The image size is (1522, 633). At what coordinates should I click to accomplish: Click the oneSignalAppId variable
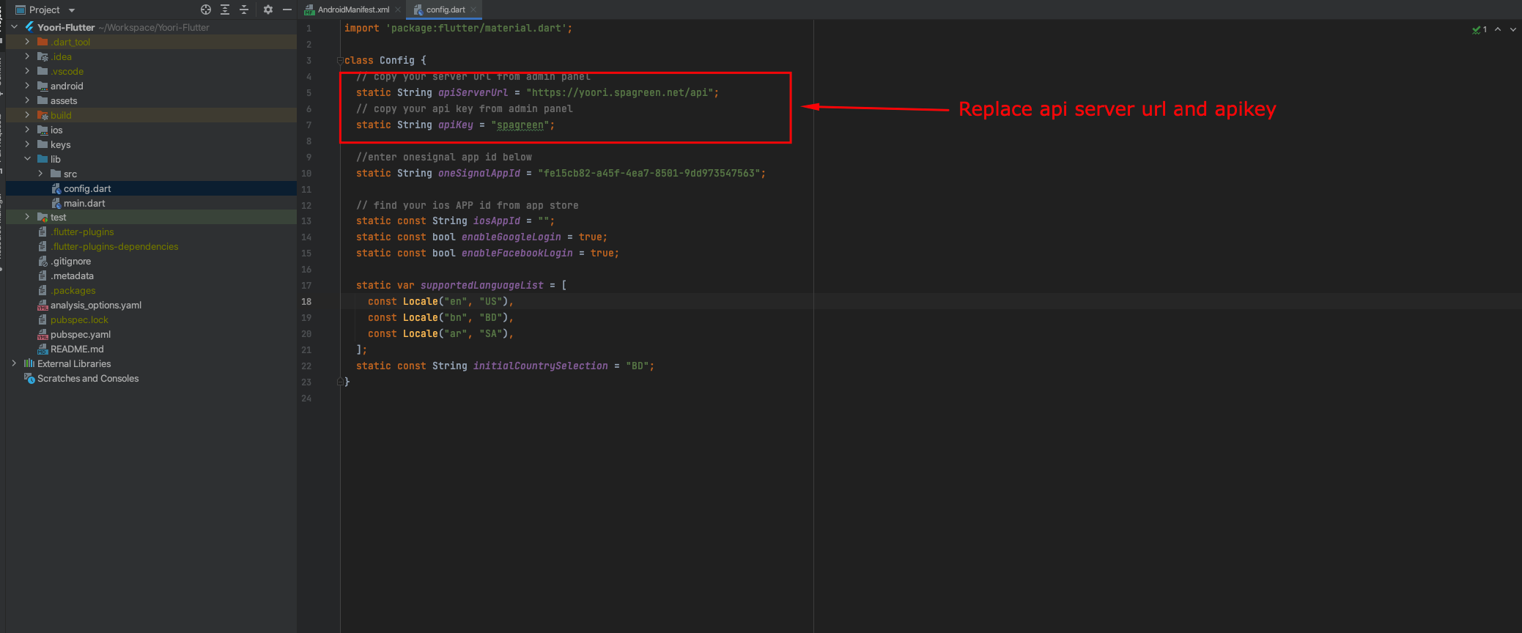(479, 173)
